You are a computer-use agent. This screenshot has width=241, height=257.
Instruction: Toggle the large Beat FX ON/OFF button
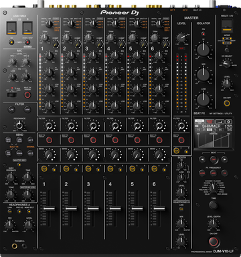coord(214,242)
